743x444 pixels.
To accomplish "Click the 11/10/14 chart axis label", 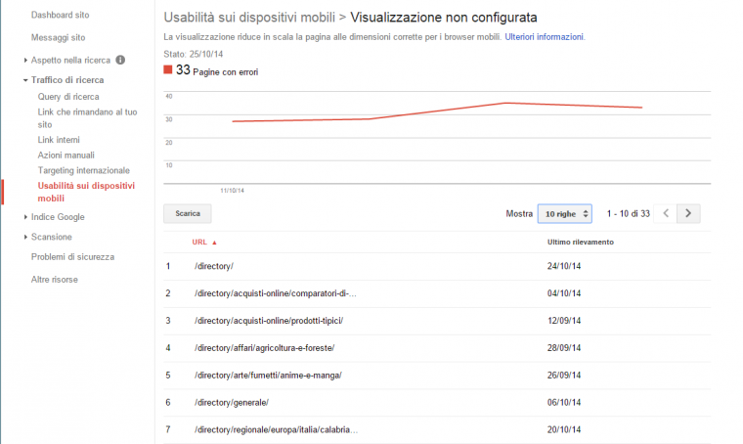I will click(233, 191).
